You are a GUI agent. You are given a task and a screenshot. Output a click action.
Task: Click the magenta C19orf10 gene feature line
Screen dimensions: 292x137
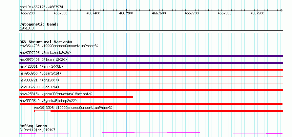click(x=151, y=133)
